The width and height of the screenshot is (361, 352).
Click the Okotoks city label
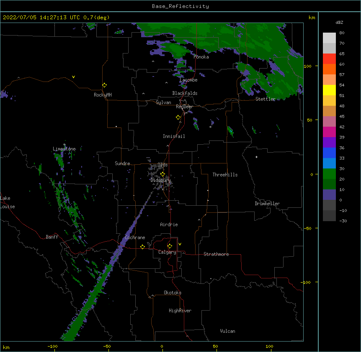(x=173, y=293)
